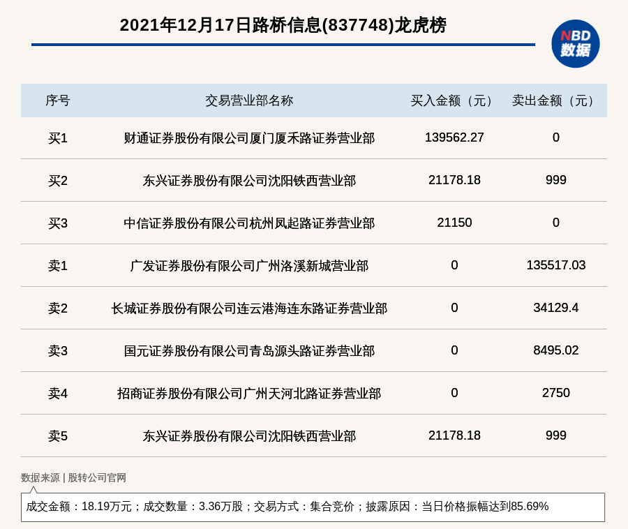The width and height of the screenshot is (628, 529).
Task: Click the 卖1 row label
Action: pyautogui.click(x=58, y=265)
